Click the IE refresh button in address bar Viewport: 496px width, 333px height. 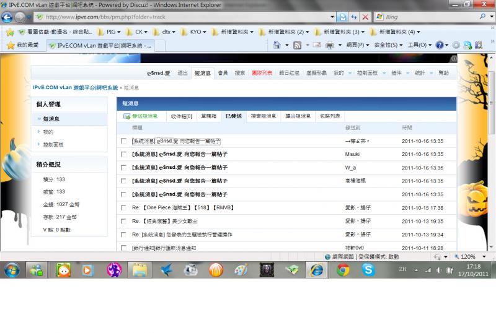tap(353, 17)
